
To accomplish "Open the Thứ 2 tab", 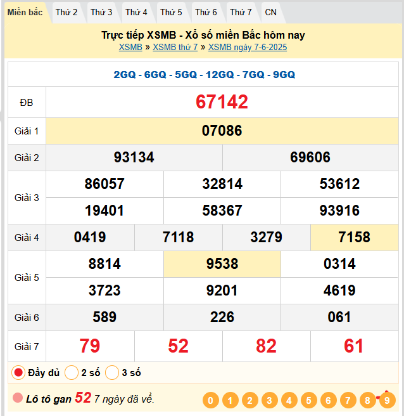I will (x=66, y=13).
